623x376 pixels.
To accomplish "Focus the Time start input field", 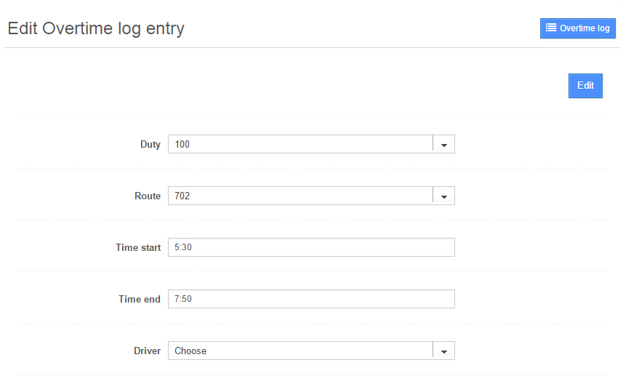I will (x=311, y=248).
